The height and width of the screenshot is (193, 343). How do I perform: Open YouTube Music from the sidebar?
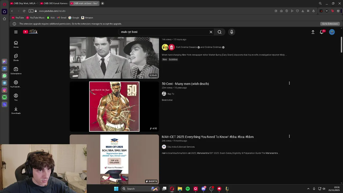coord(16,84)
